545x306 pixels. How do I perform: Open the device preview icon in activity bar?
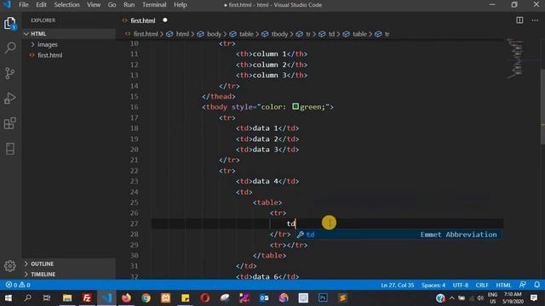point(10,149)
